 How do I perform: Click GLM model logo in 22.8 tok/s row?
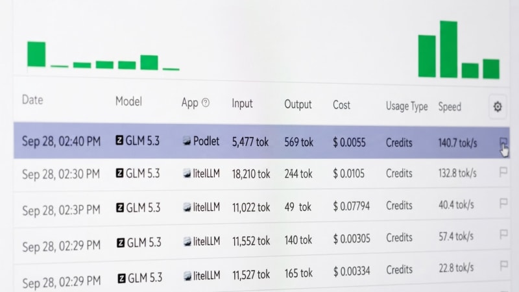[x=122, y=278]
